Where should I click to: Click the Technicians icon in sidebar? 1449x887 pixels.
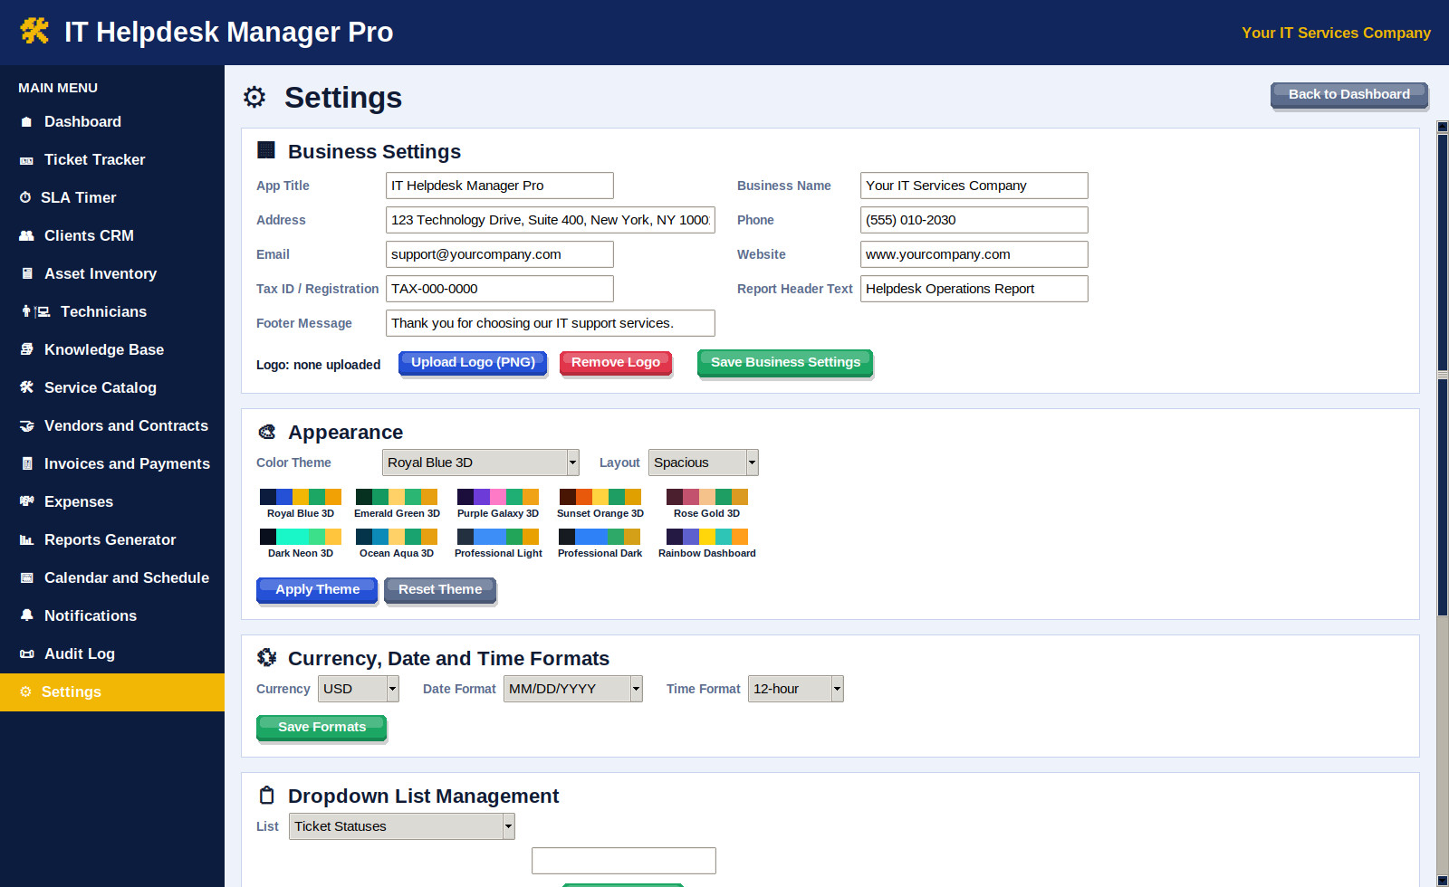[35, 311]
